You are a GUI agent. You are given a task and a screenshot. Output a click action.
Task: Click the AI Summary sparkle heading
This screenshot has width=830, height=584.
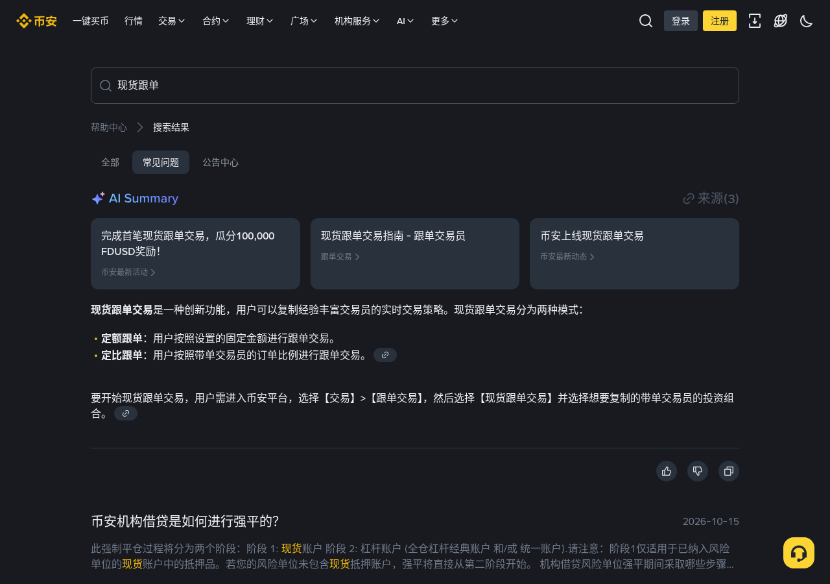(135, 199)
